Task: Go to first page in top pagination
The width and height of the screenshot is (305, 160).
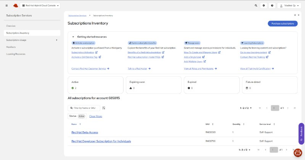Action: pos(260,108)
